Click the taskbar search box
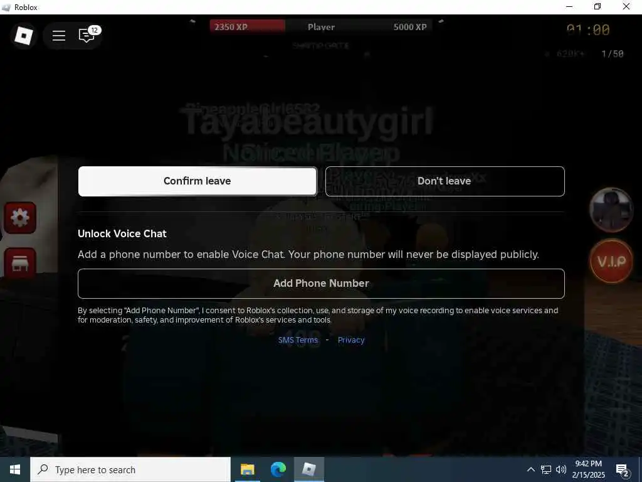642x482 pixels. (x=130, y=469)
